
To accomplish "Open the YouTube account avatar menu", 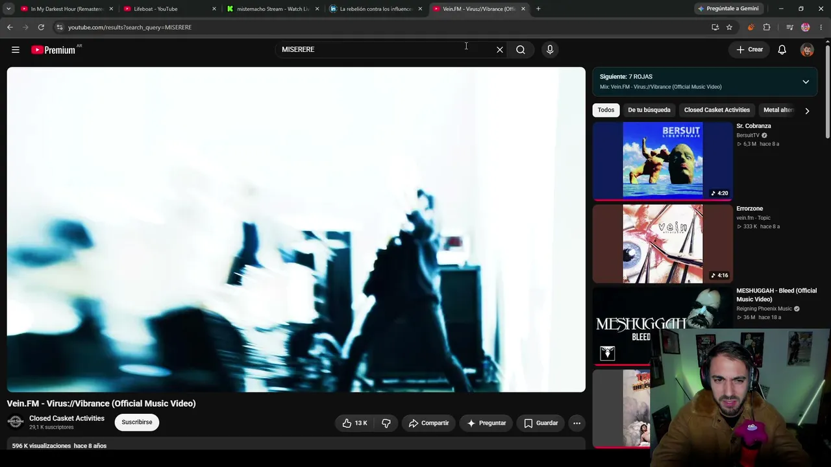I will tap(807, 50).
